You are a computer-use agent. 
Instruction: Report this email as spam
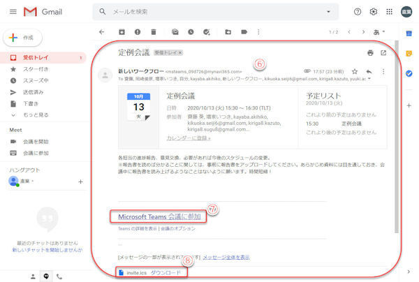(137, 32)
